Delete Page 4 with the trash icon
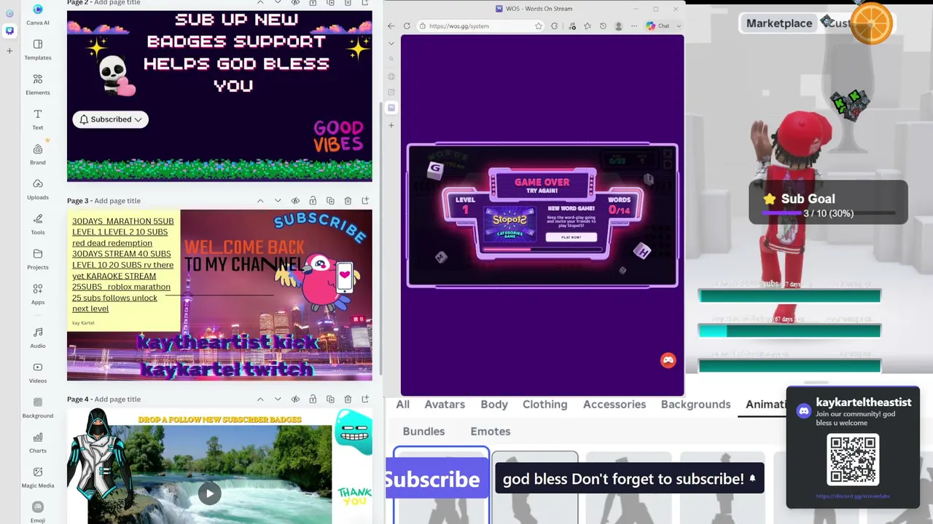The image size is (933, 524). 348,399
